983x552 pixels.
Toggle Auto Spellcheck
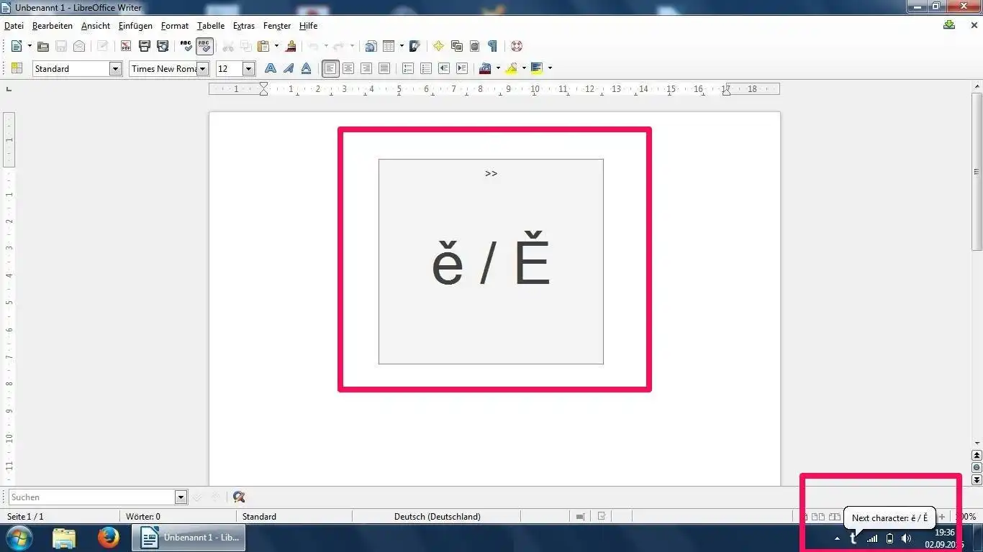(204, 46)
